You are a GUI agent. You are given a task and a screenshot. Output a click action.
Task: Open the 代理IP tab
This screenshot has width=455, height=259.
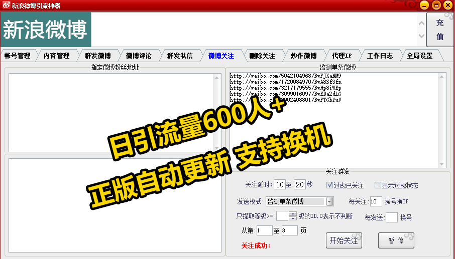tap(342, 56)
